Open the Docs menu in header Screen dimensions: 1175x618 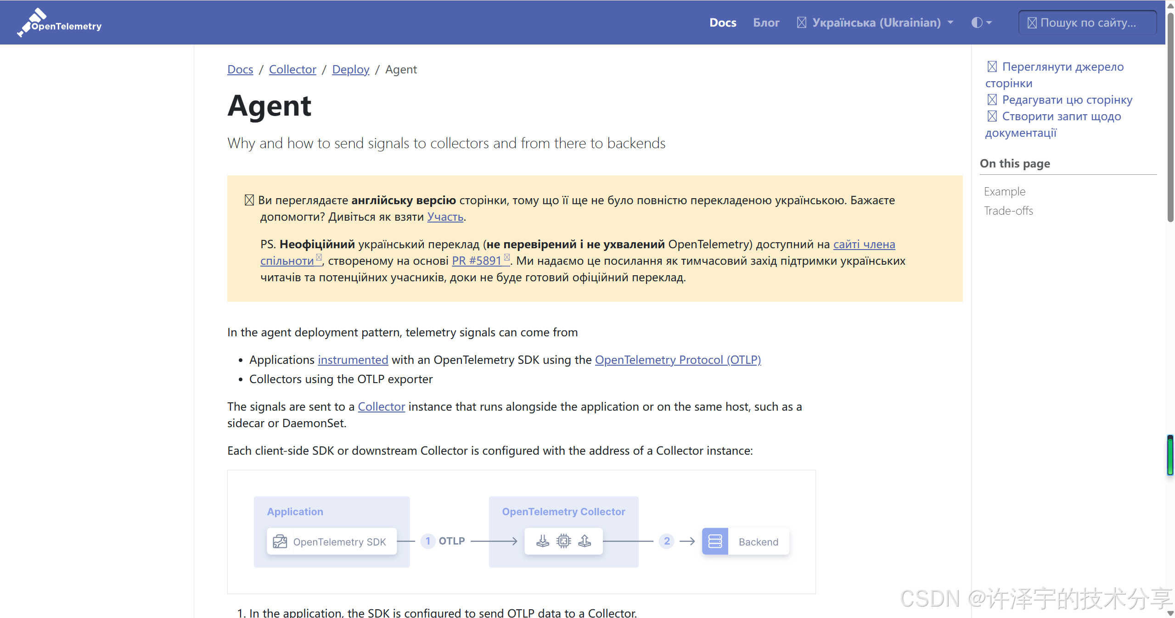723,22
